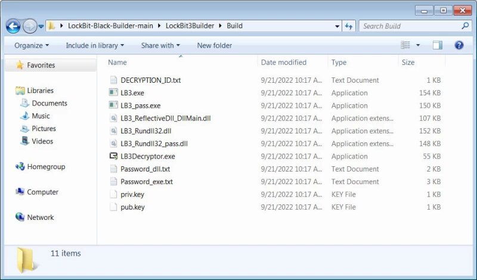Open the Organize menu
The width and height of the screenshot is (477, 280).
[32, 45]
